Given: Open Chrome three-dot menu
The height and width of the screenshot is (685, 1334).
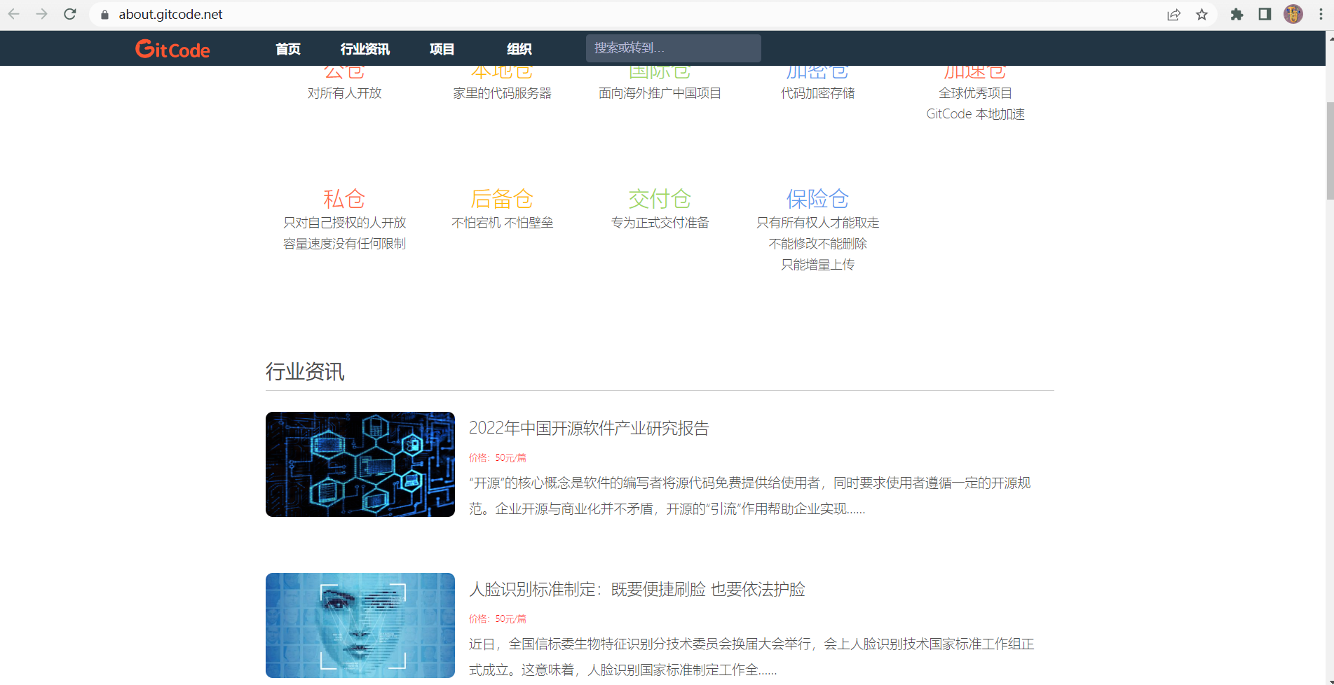Looking at the screenshot, I should point(1321,15).
